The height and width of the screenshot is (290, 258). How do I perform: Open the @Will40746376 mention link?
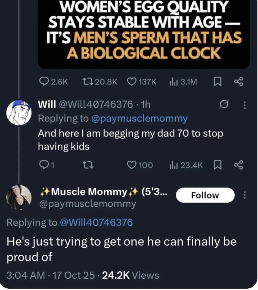tap(96, 223)
